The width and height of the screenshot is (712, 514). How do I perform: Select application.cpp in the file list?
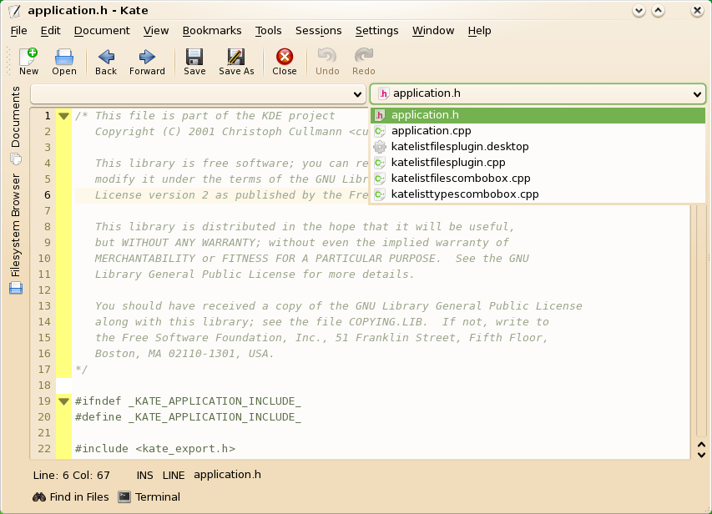(538, 131)
